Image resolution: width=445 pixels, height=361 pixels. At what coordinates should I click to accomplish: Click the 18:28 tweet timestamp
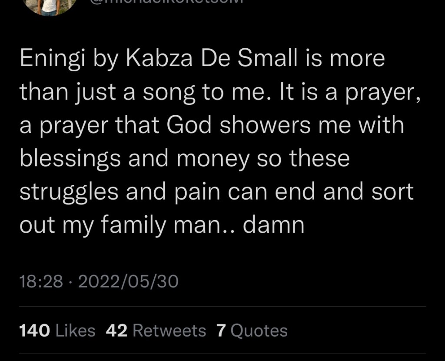pyautogui.click(x=41, y=282)
